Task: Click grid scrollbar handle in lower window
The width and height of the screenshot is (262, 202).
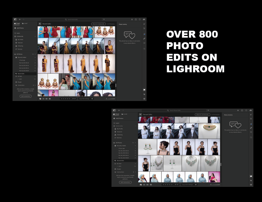Action: click(221, 164)
